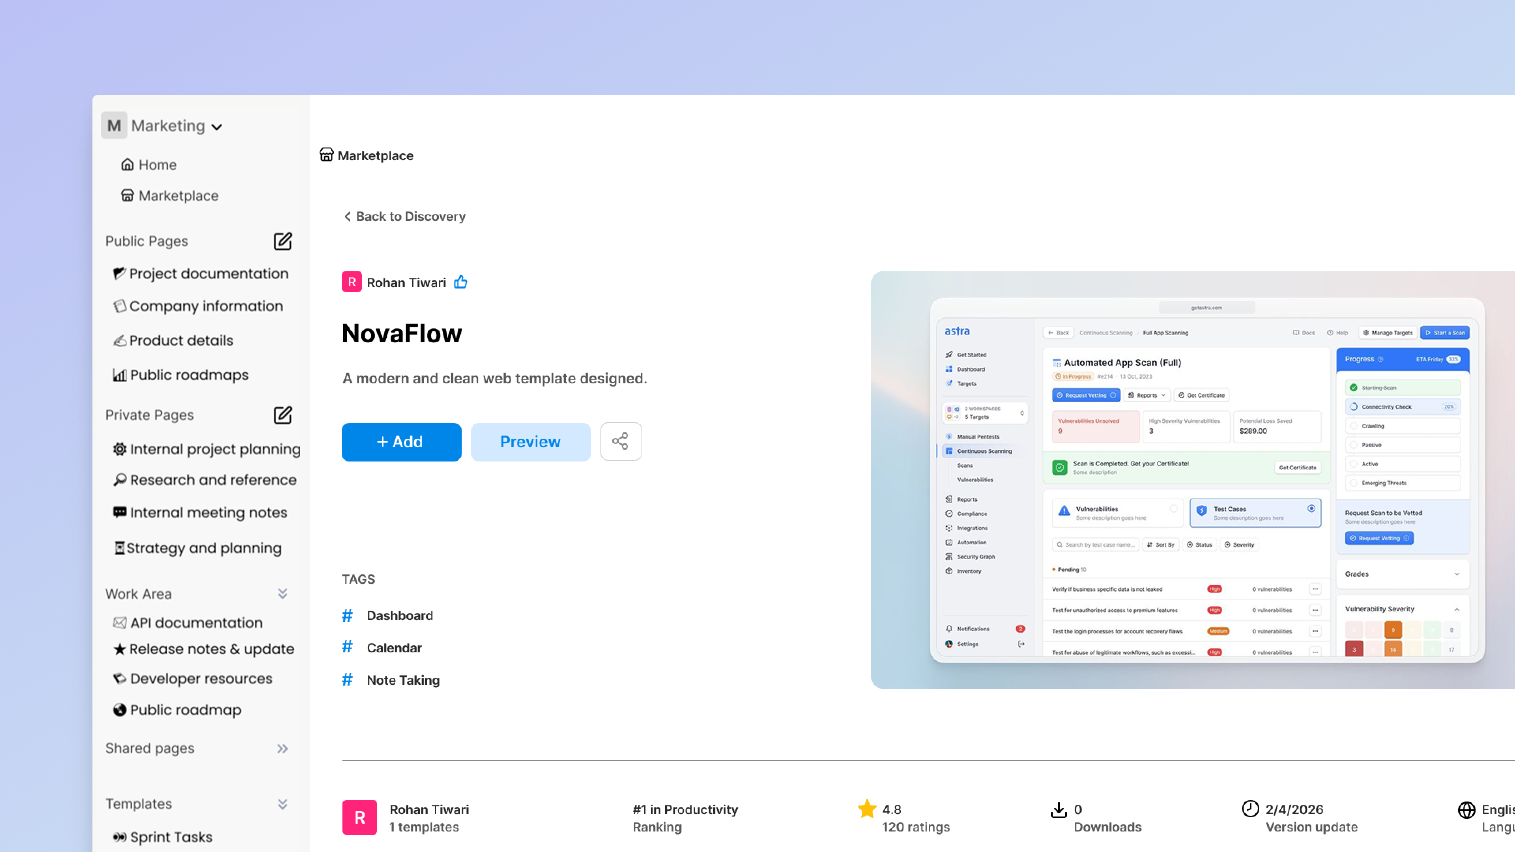Open the Marketing workspace dropdown

(x=216, y=127)
